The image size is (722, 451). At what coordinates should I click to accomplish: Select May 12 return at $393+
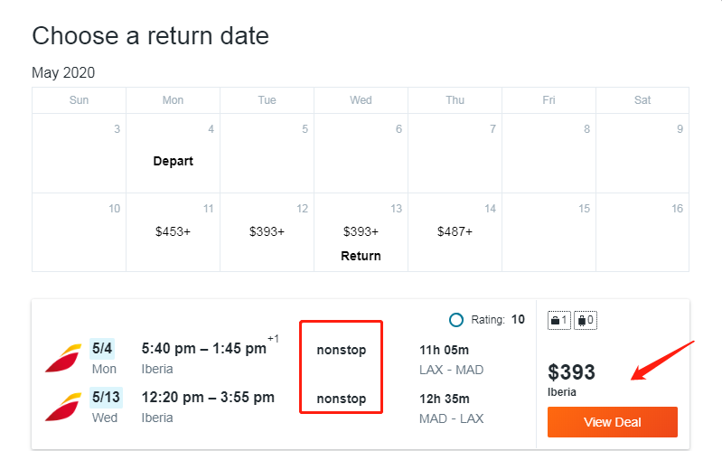pyautogui.click(x=267, y=231)
